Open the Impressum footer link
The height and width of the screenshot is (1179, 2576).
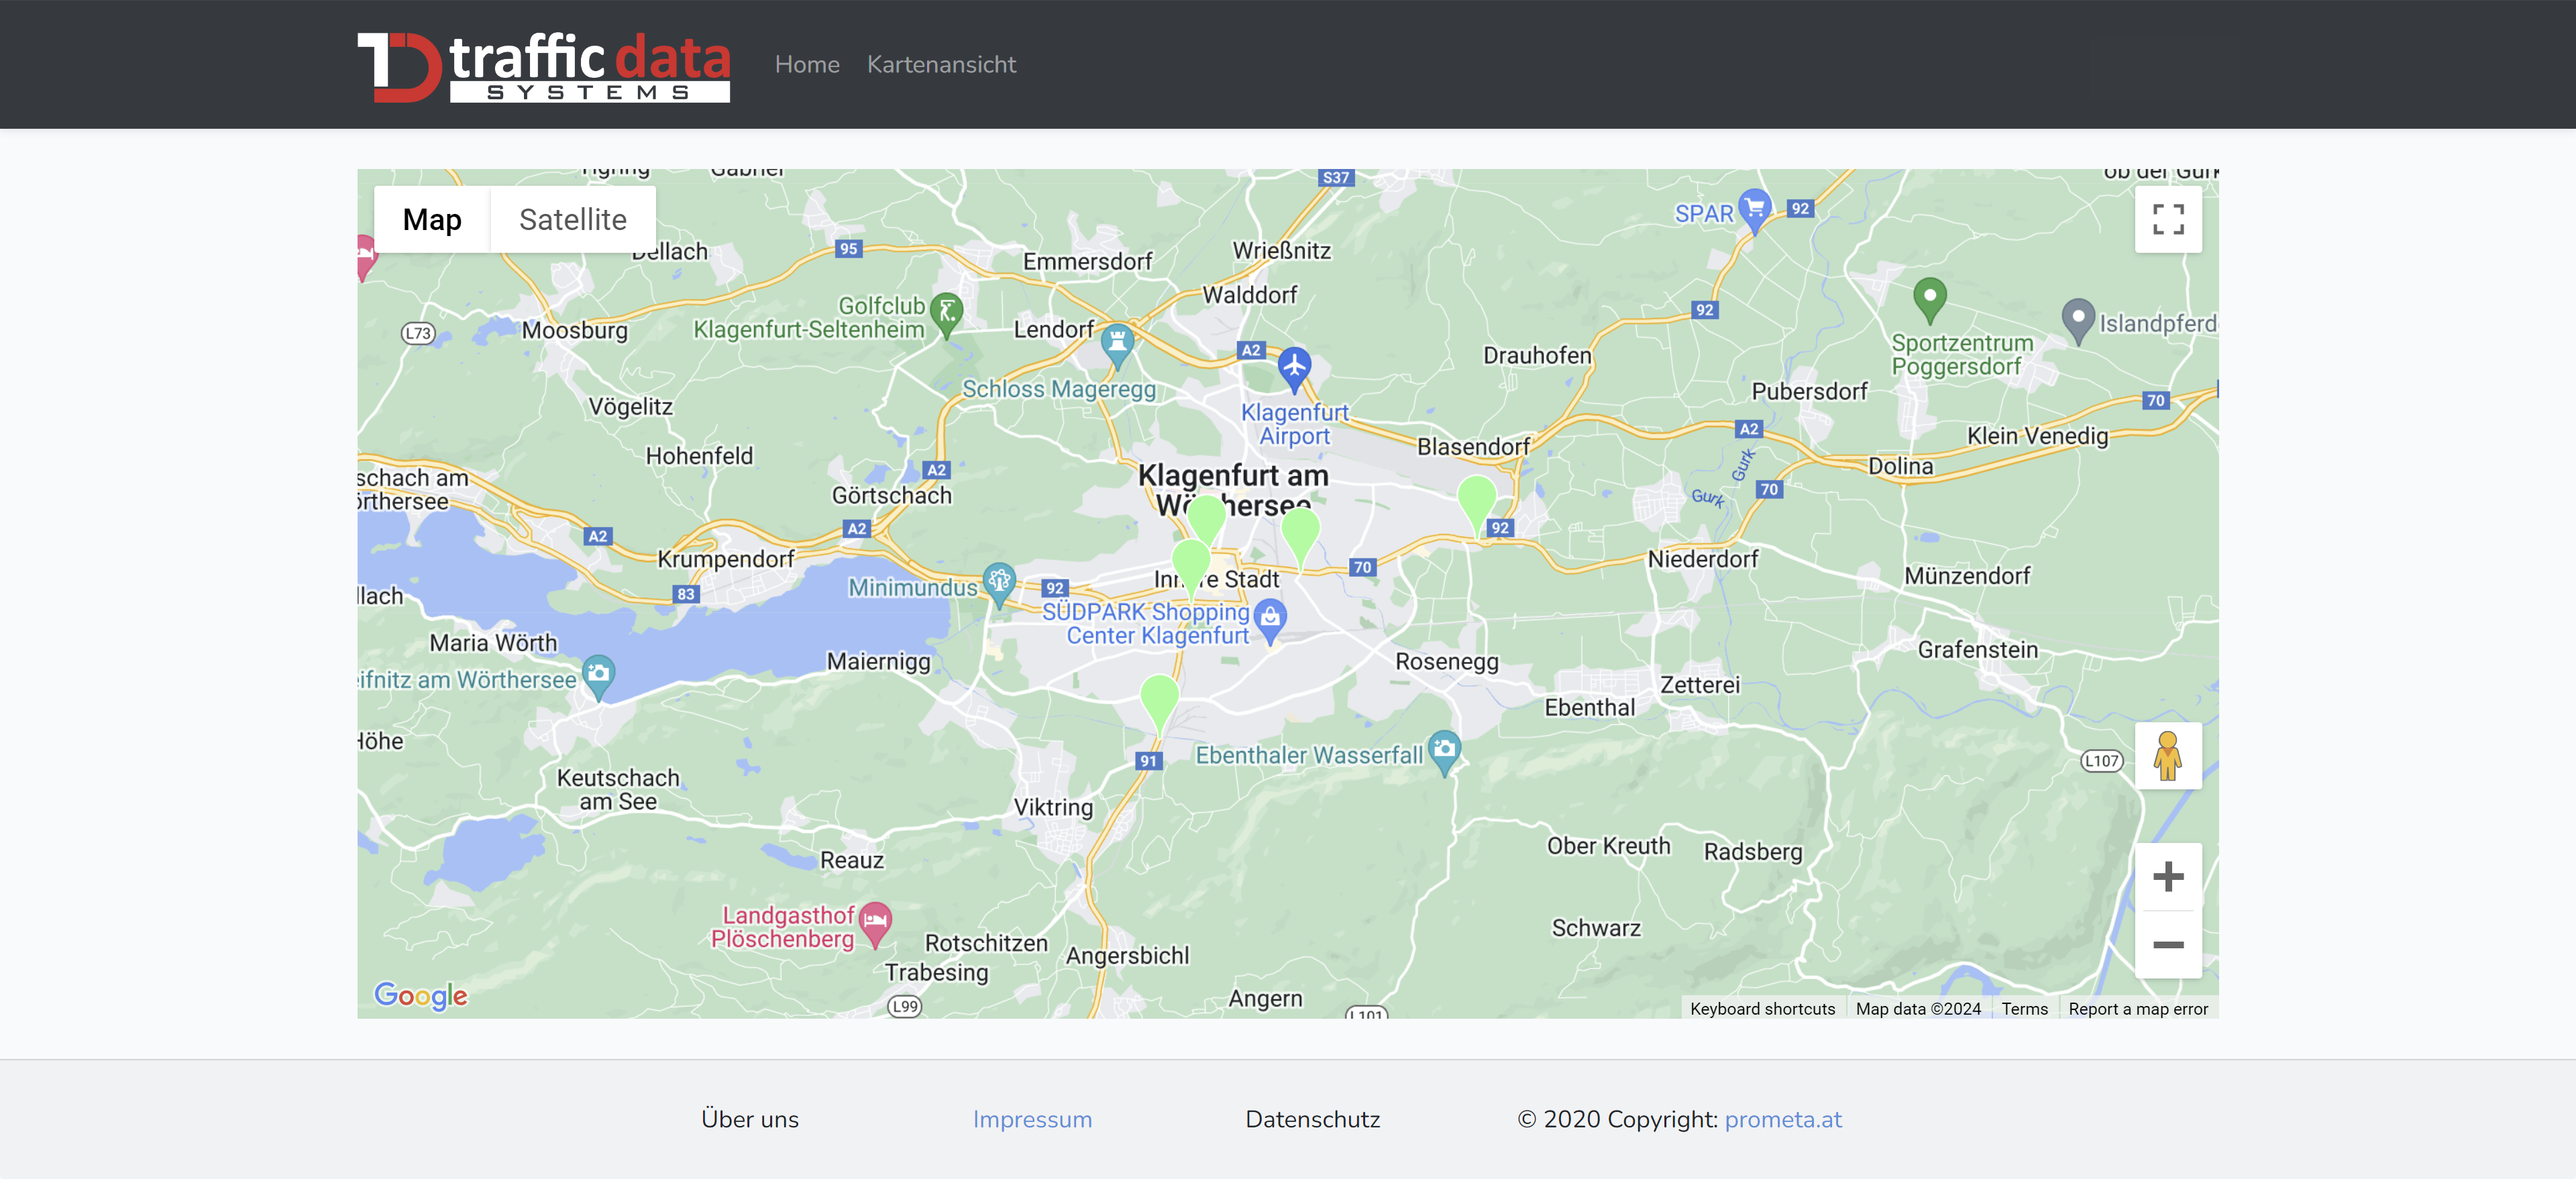point(1032,1119)
